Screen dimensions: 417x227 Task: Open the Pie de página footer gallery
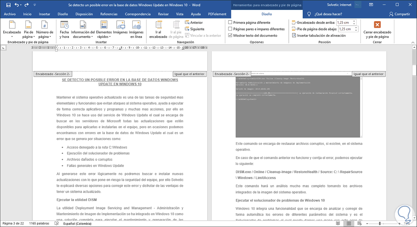[28, 29]
